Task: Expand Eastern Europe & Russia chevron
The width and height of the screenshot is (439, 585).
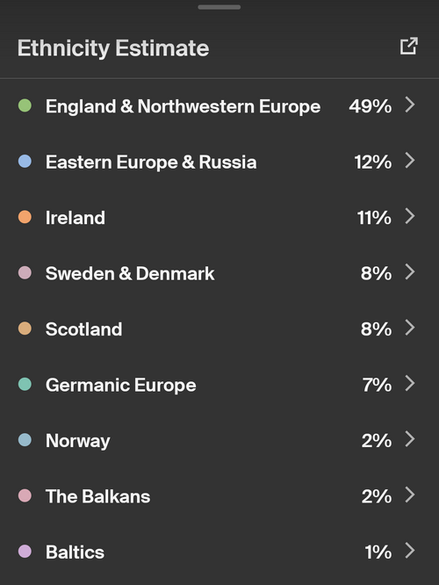Action: pyautogui.click(x=410, y=161)
